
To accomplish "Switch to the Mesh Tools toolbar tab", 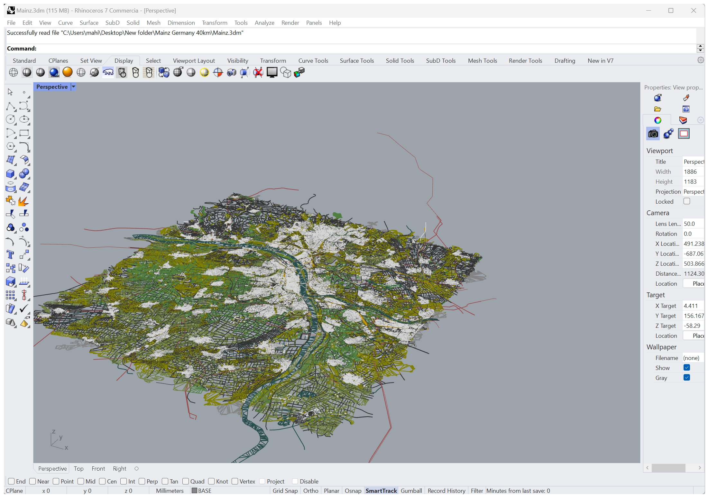I will [x=482, y=61].
